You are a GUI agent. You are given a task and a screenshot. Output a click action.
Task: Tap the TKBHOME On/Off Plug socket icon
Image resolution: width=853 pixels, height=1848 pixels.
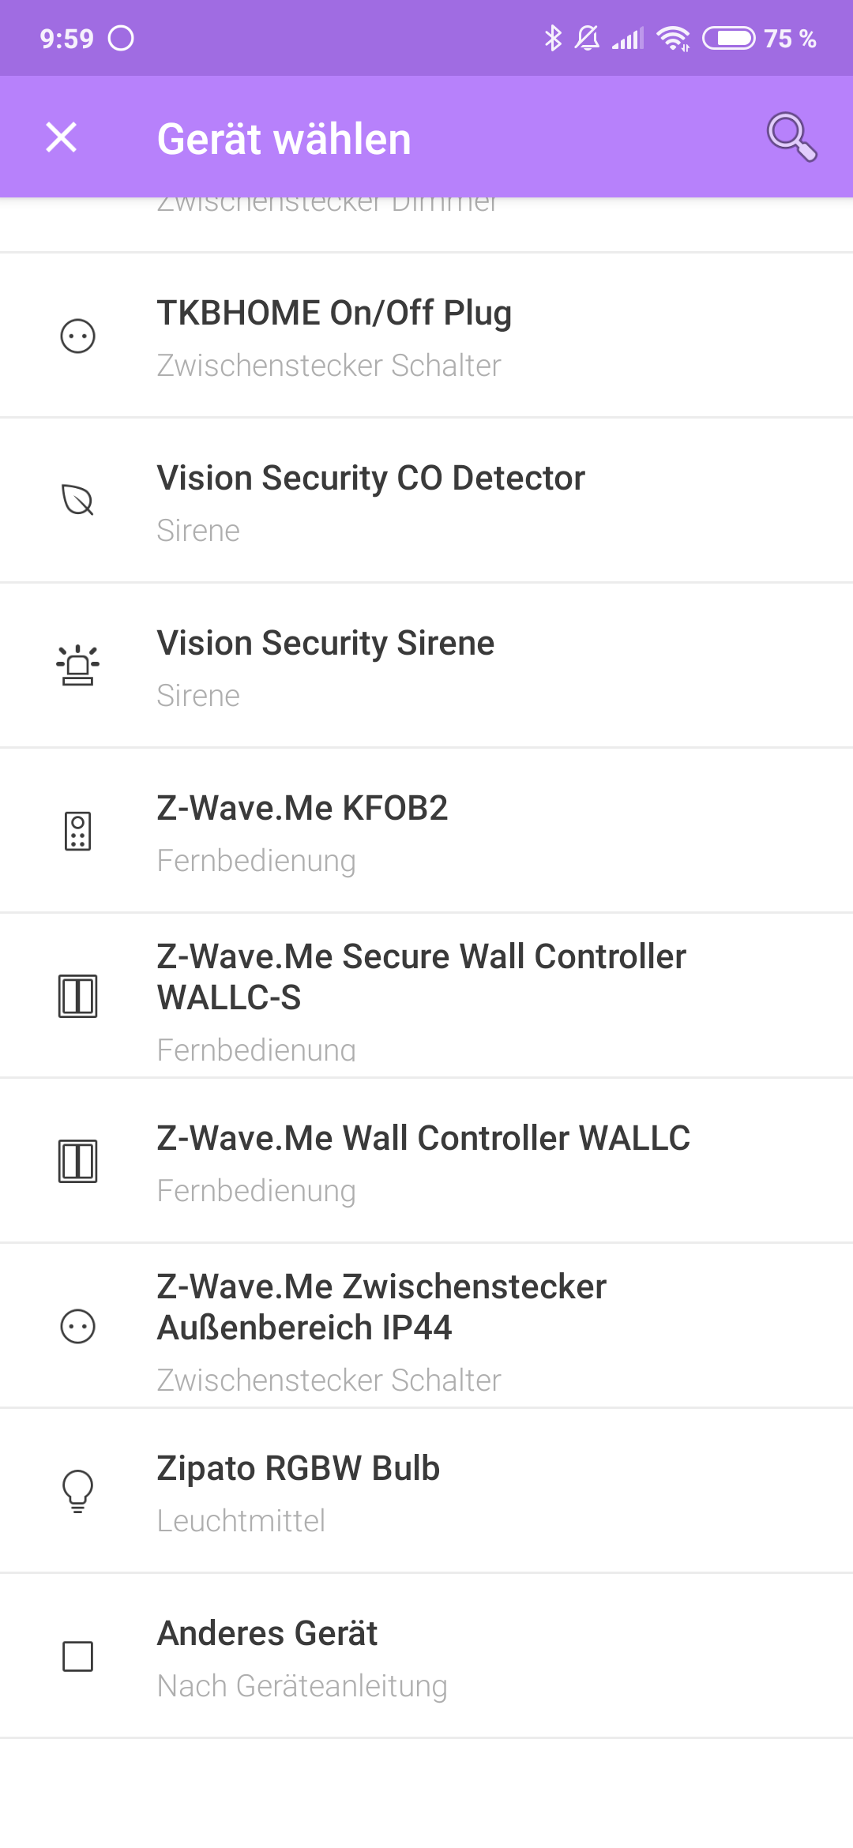tap(78, 336)
